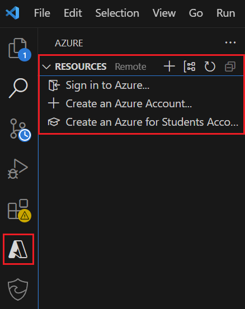The height and width of the screenshot is (309, 245).
Task: Open the Azure panel more actions ellipsis
Action: point(230,42)
